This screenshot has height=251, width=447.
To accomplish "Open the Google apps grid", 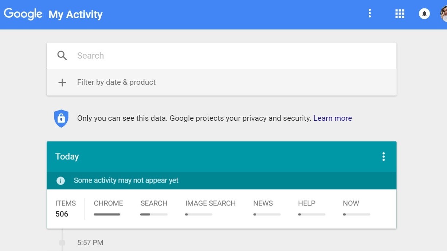I will [400, 14].
